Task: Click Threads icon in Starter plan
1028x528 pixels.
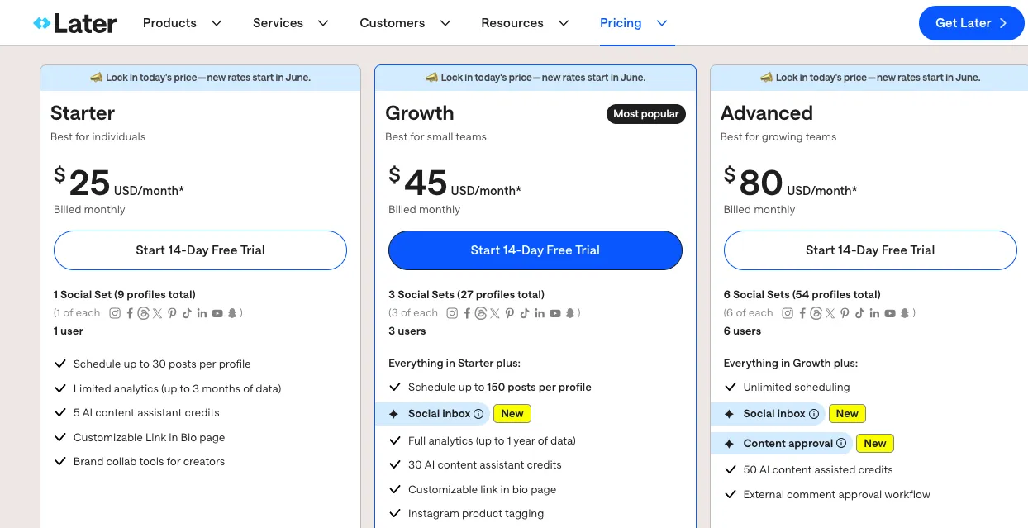Action: click(x=144, y=313)
